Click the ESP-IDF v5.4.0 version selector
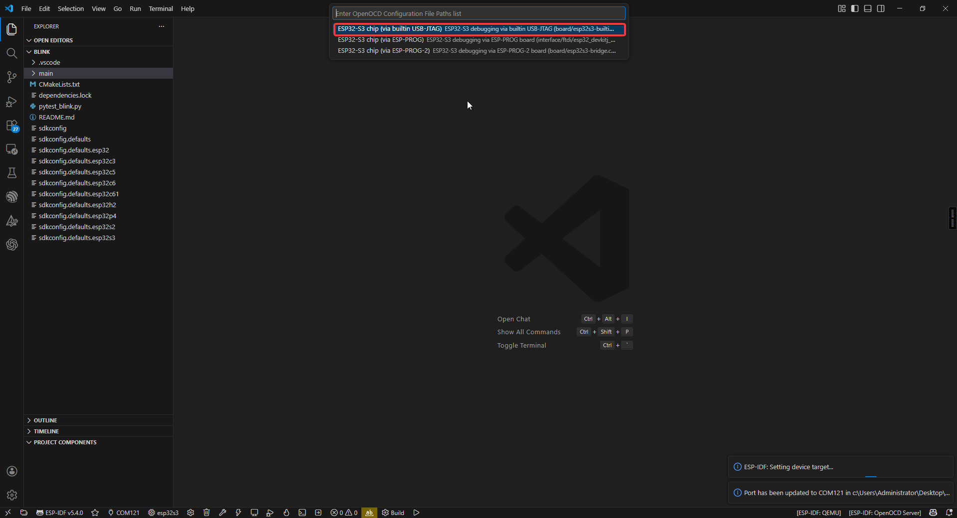957x518 pixels. [x=60, y=513]
